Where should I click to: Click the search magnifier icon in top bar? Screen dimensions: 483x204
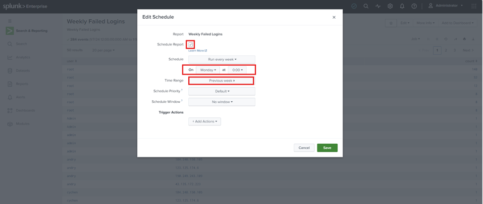[x=366, y=6]
